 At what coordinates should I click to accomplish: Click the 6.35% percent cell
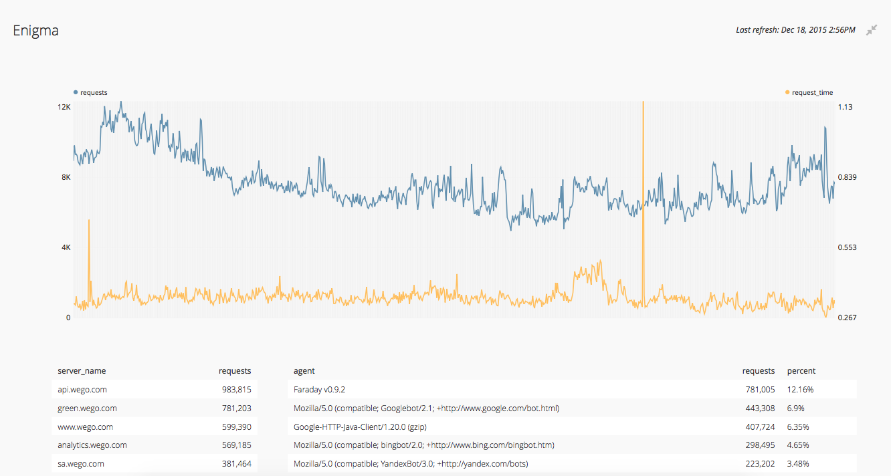799,427
